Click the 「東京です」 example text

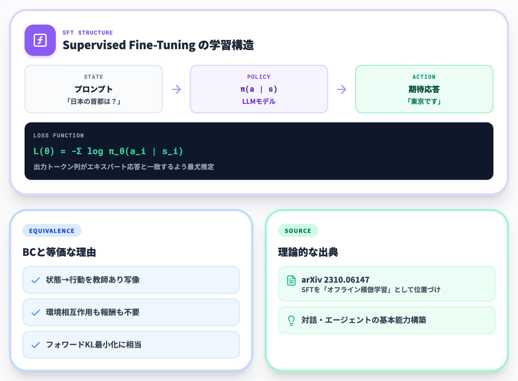point(424,101)
